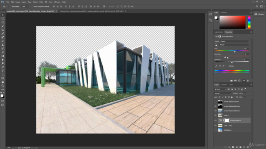Toggle adjustment visibility eye in Properties panel
266x149 pixels.
(244, 81)
